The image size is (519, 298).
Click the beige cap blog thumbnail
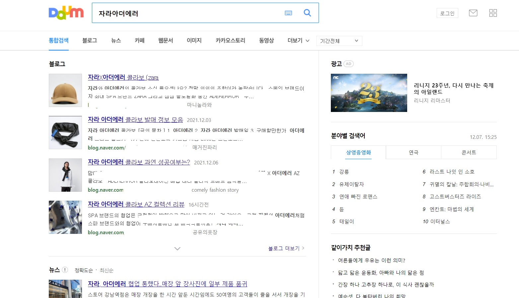[65, 90]
